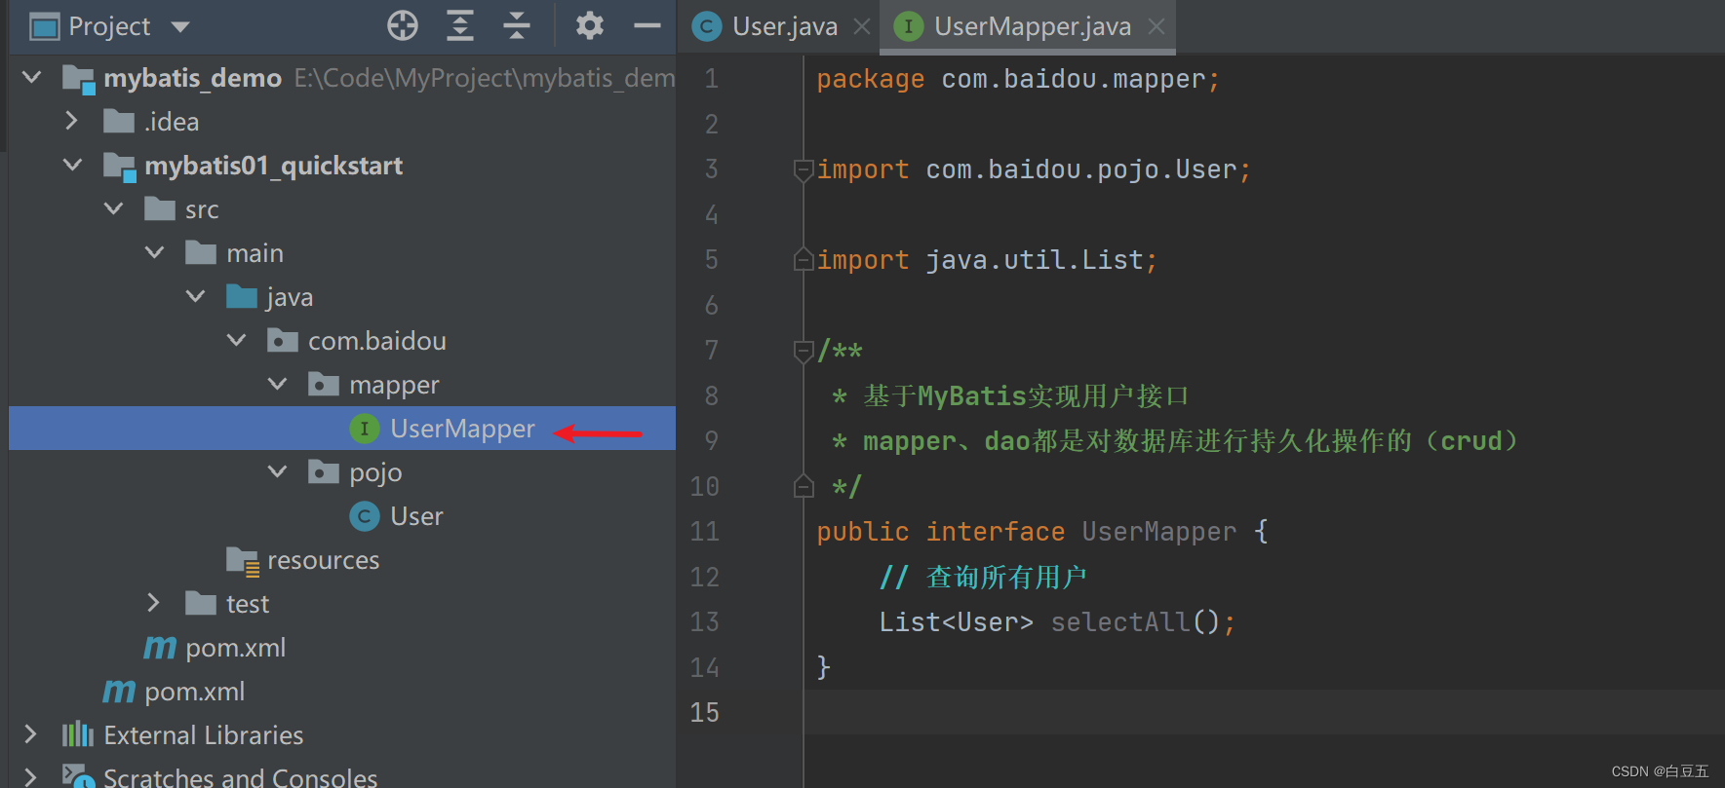The height and width of the screenshot is (788, 1725).
Task: Select the com.baidou package label
Action: click(x=377, y=341)
